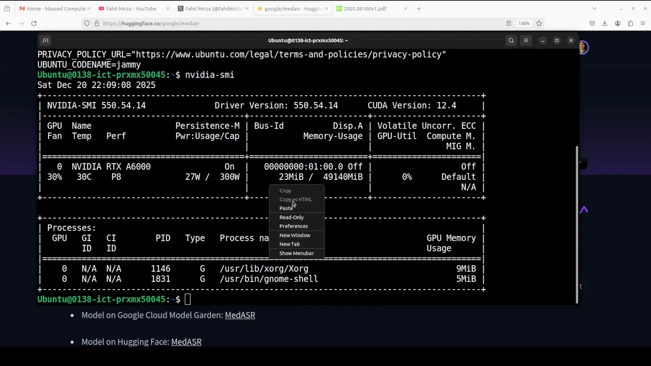This screenshot has width=651, height=366.
Task: Open Firefox account icon
Action: tap(617, 23)
